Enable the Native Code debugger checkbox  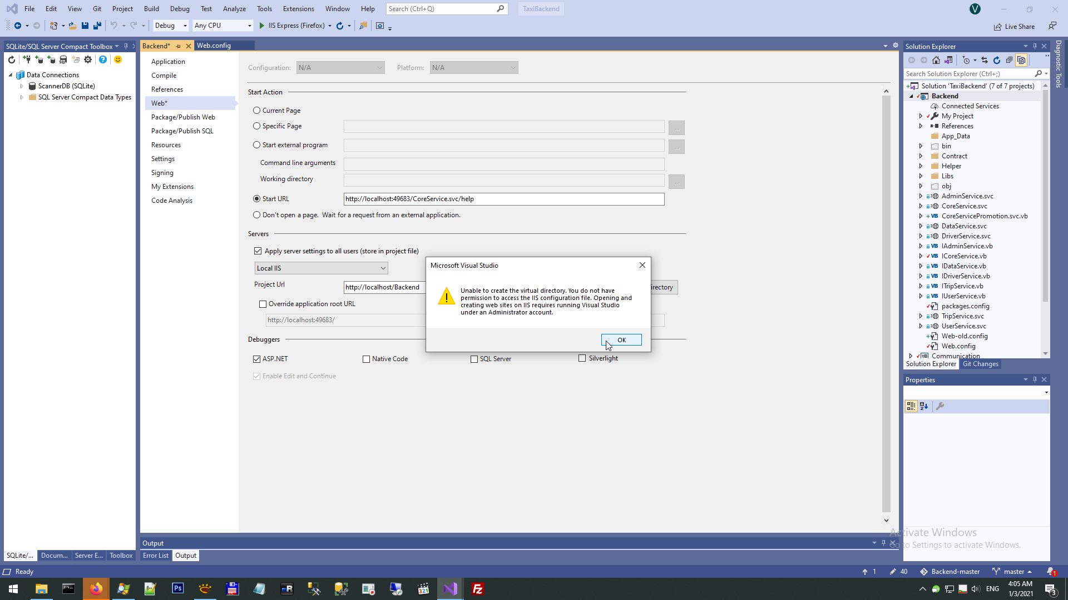(366, 359)
